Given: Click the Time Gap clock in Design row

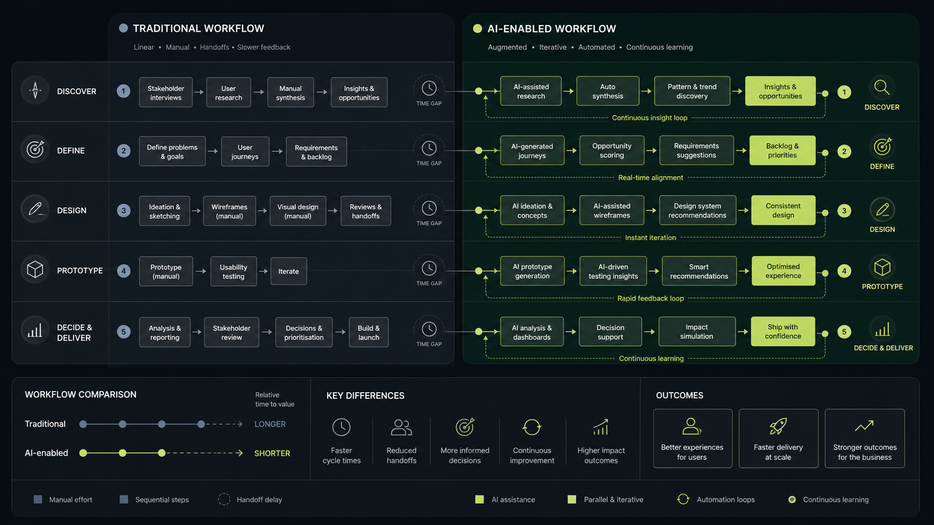Looking at the screenshot, I should click(429, 208).
